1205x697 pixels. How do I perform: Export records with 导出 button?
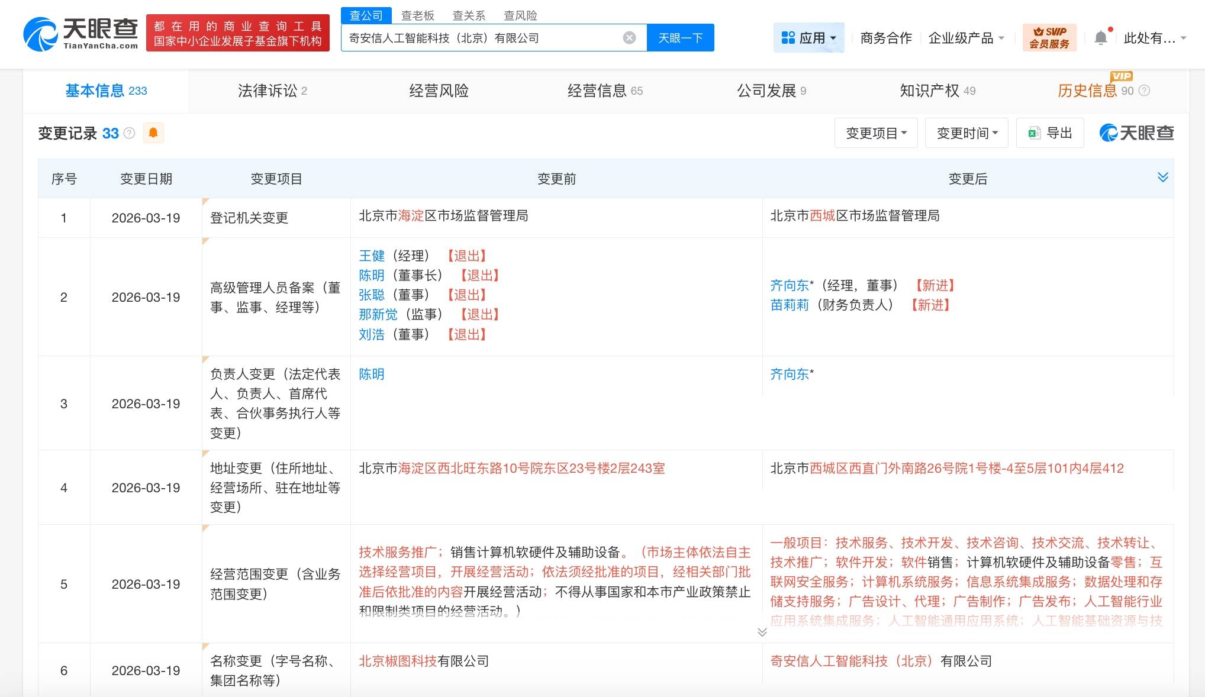1050,133
